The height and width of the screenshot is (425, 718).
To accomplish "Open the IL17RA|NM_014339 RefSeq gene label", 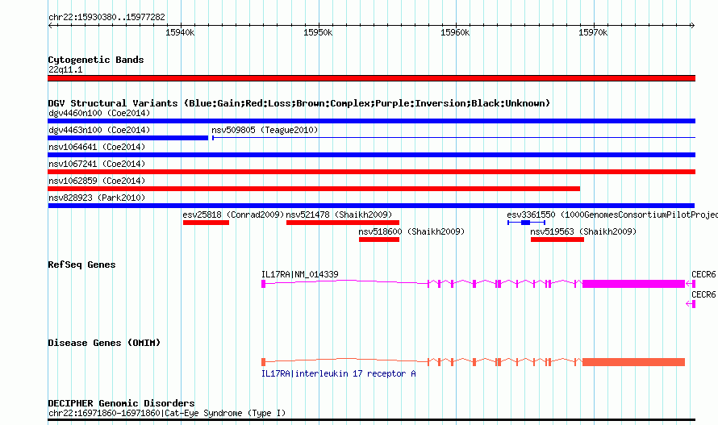I will pos(300,274).
